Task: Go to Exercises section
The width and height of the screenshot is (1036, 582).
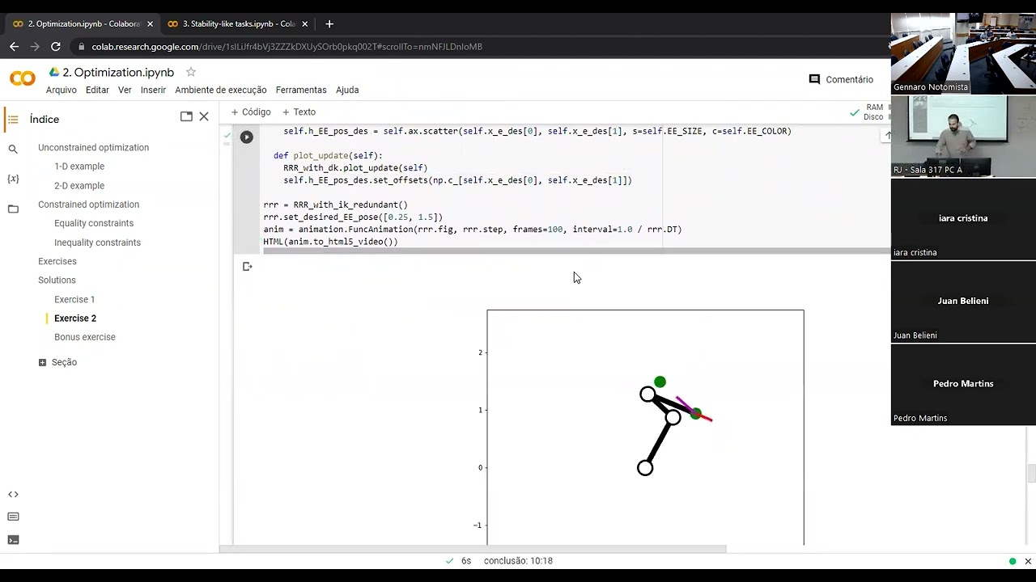Action: [57, 261]
